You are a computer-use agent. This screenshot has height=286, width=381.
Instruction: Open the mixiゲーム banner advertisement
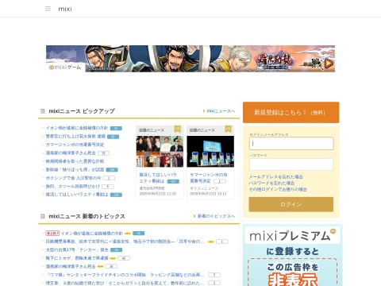(190, 59)
